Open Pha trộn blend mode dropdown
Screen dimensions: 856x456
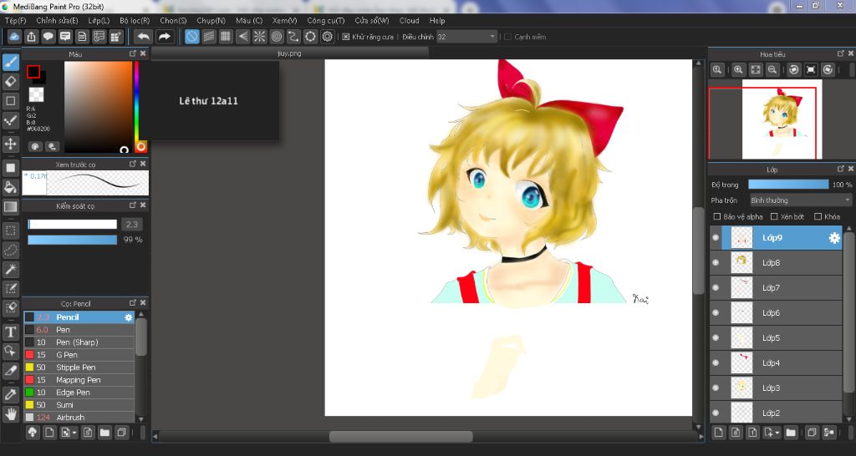tap(800, 200)
